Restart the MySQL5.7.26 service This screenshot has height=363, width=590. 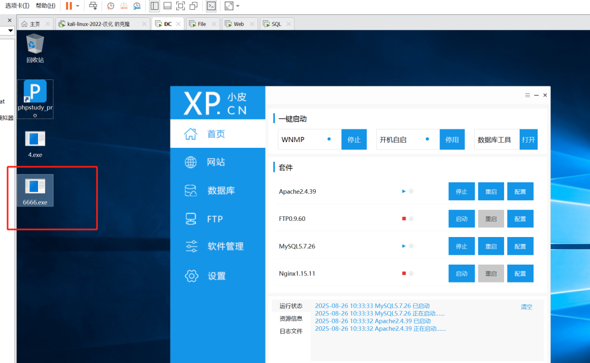pyautogui.click(x=491, y=246)
